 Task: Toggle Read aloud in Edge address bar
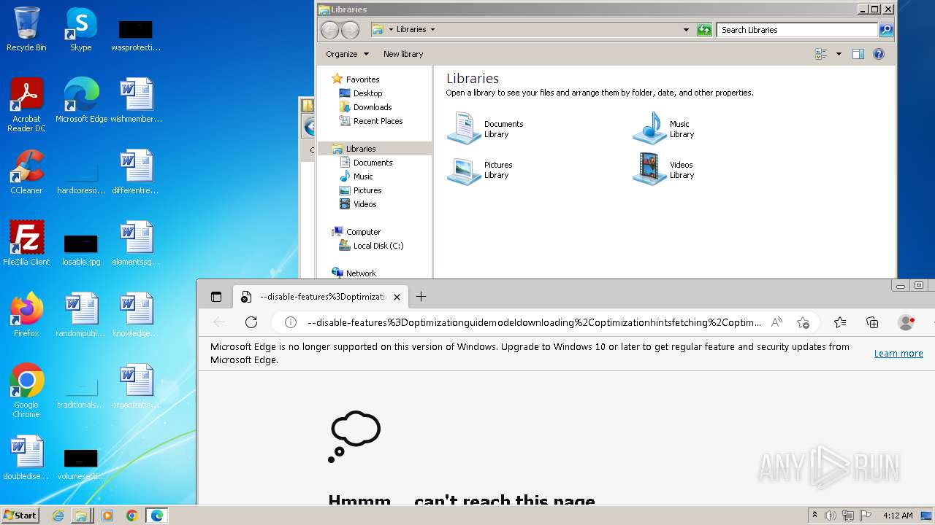pyautogui.click(x=776, y=322)
